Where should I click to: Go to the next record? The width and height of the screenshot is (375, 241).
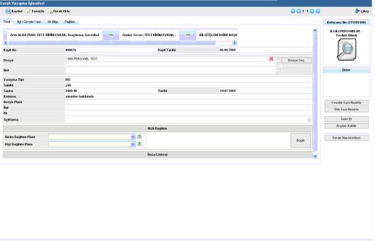point(312,11)
